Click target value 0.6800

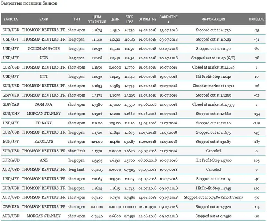[115, 216]
